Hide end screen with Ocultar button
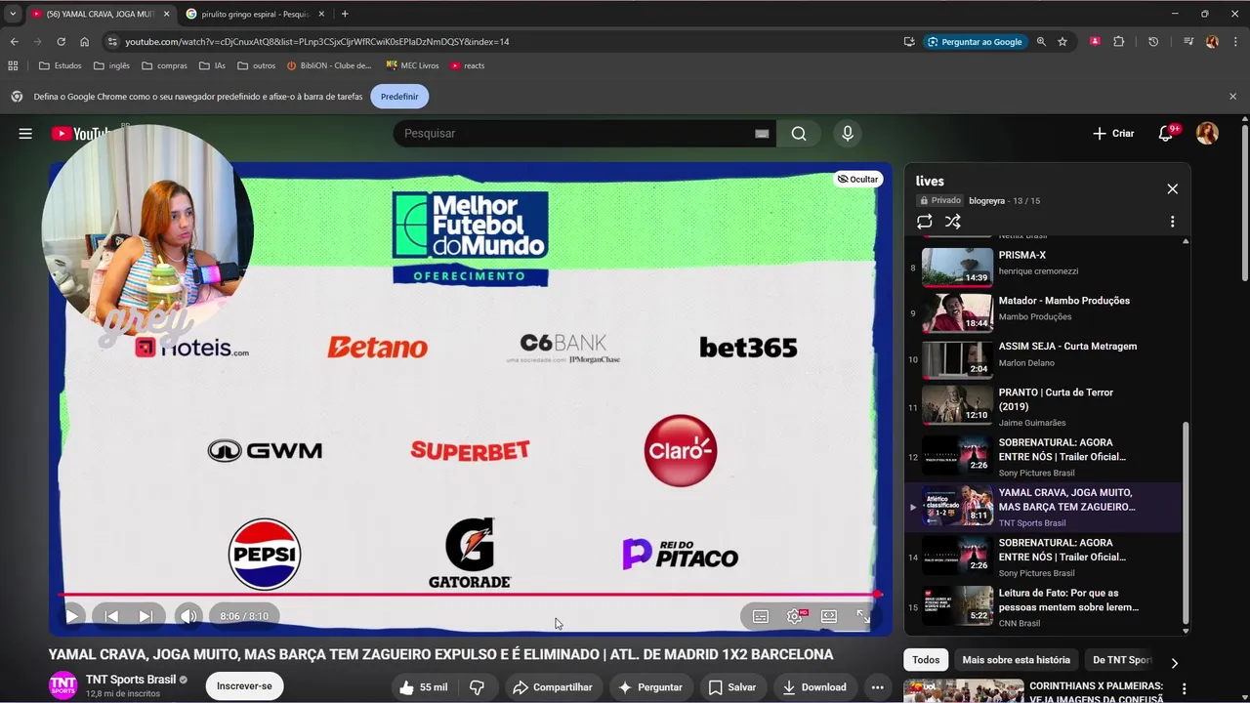The width and height of the screenshot is (1250, 703). (858, 180)
